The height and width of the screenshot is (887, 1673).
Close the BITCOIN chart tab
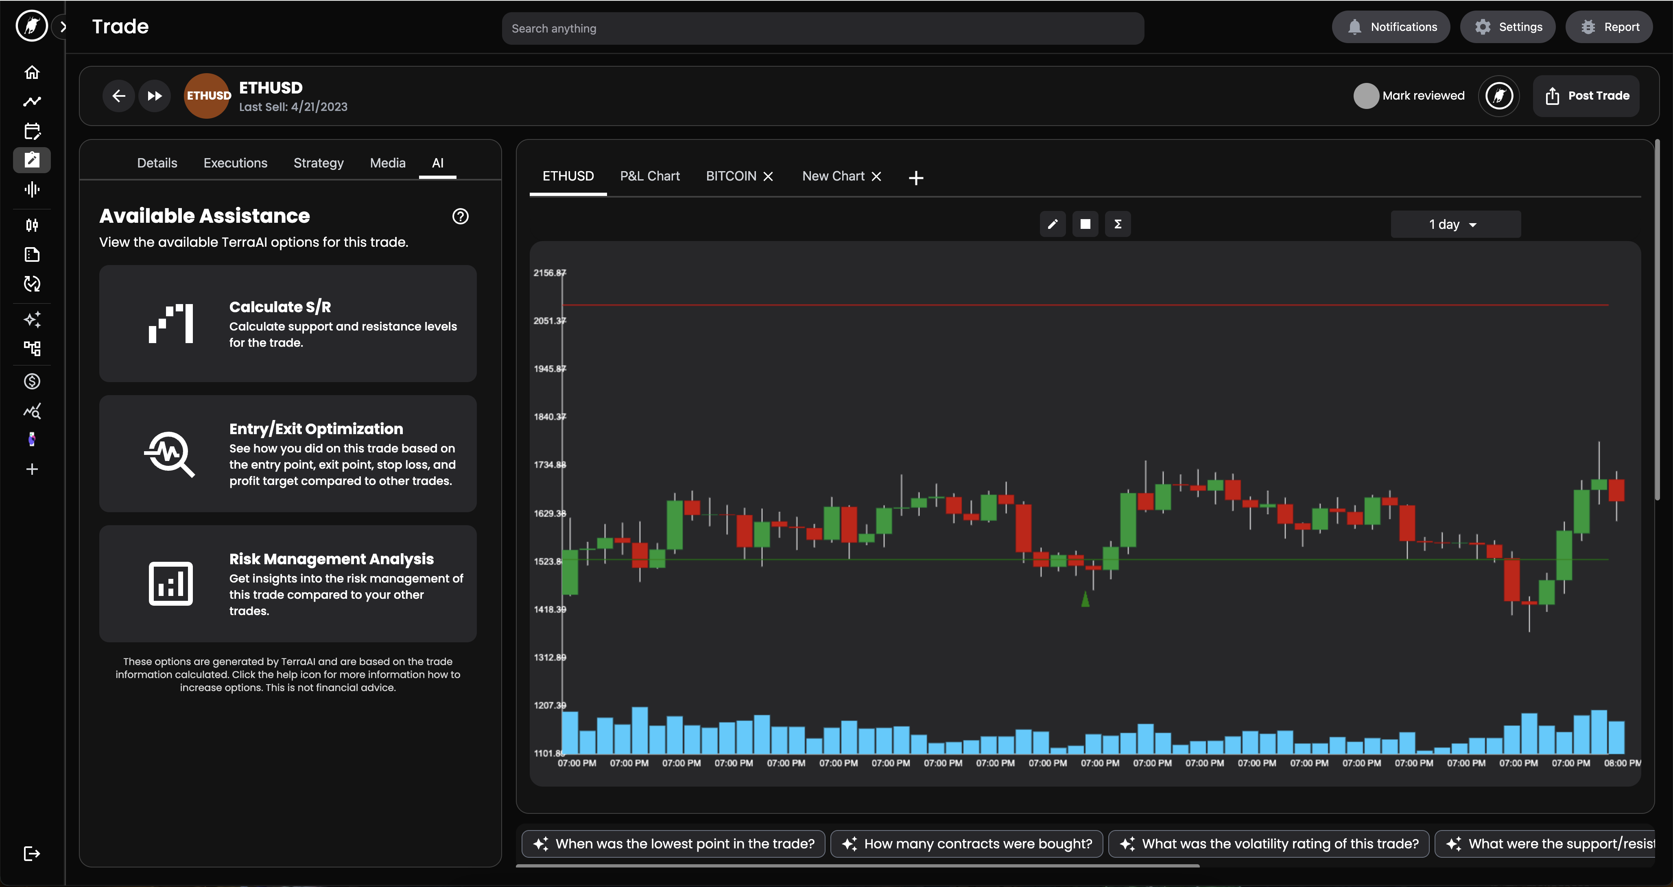(x=769, y=176)
